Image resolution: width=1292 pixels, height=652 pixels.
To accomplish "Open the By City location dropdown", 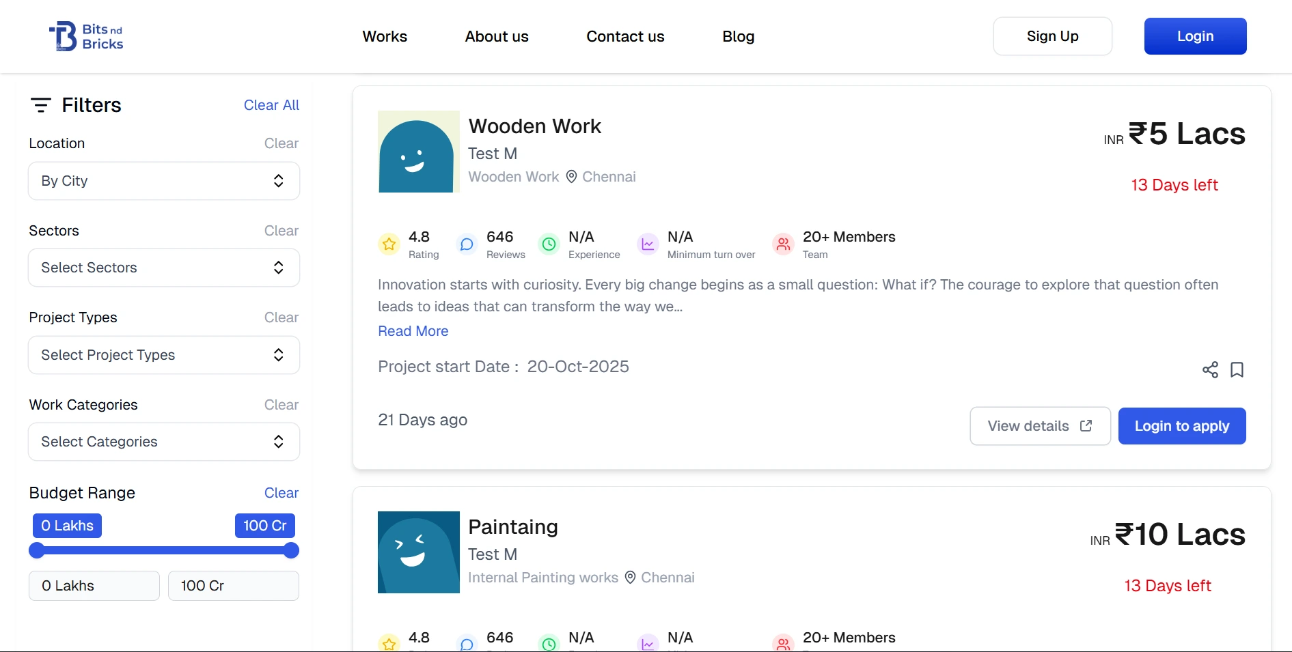I will click(x=164, y=181).
